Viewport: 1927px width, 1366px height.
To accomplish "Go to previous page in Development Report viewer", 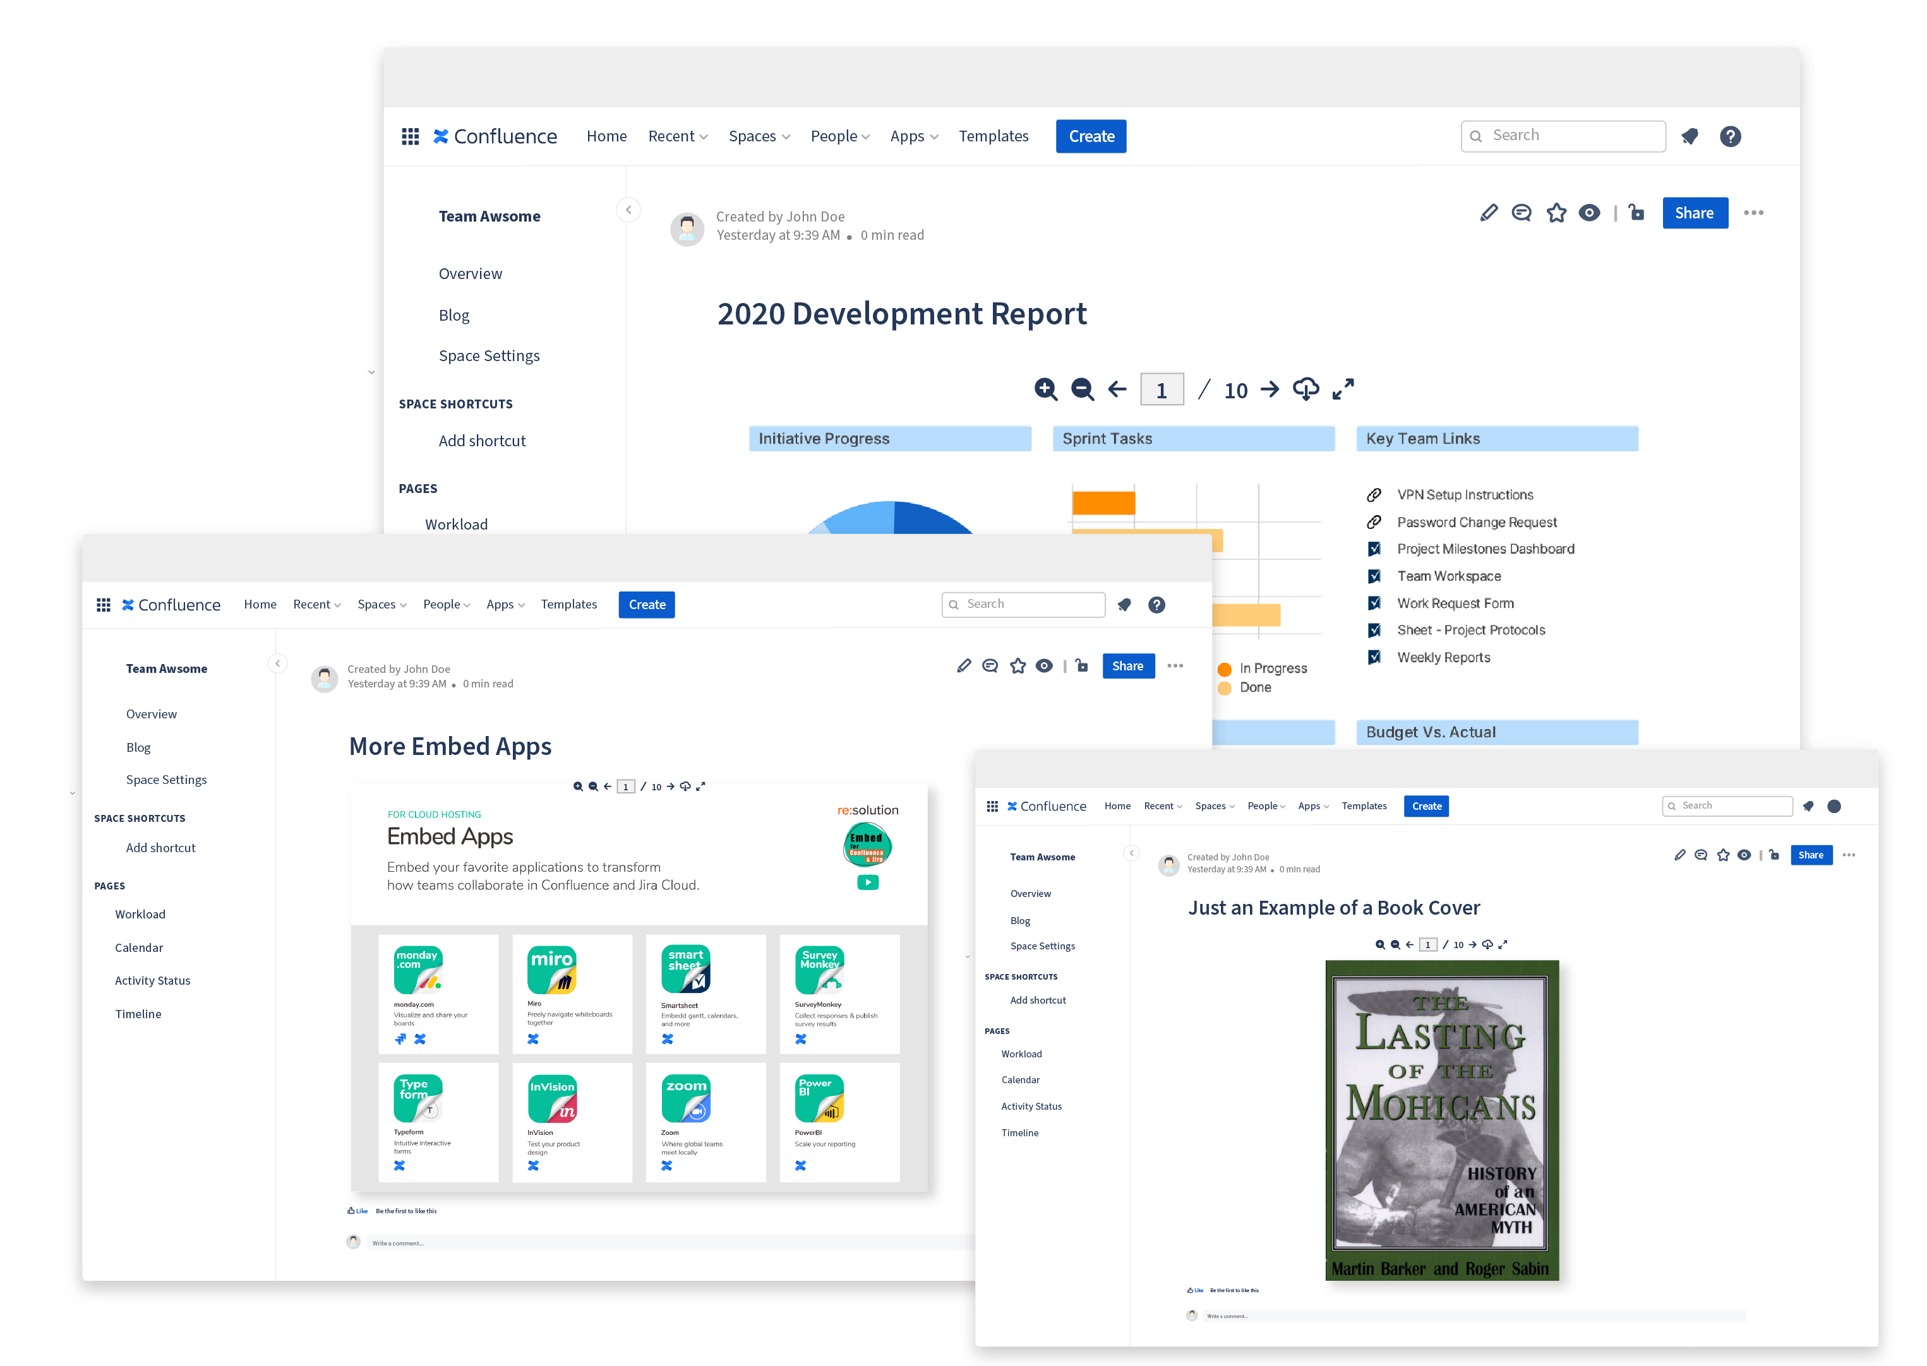I will tap(1117, 389).
